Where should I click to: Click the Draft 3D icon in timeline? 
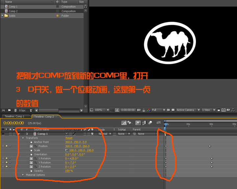point(130,123)
